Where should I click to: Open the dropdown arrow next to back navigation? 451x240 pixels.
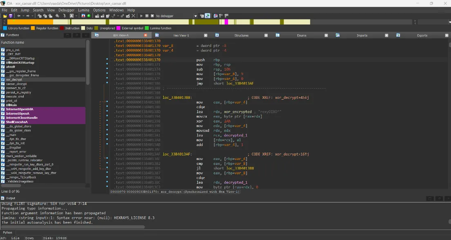[x=23, y=16]
